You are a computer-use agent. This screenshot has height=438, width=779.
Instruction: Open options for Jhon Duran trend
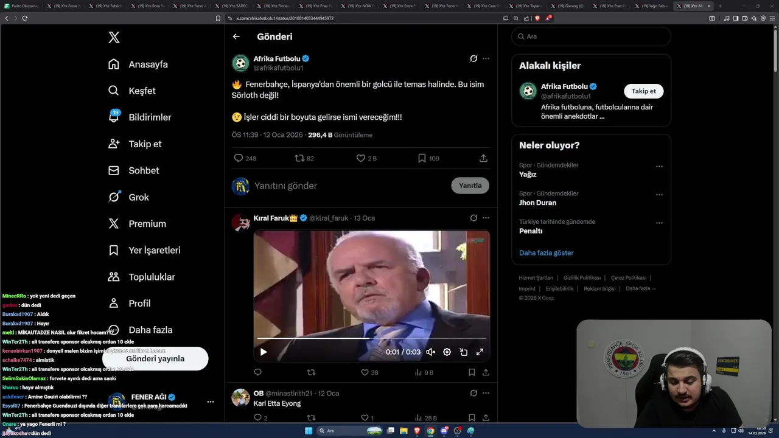tap(659, 195)
